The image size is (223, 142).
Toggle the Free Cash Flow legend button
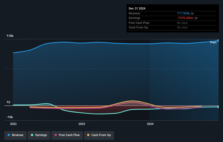pyautogui.click(x=67, y=135)
